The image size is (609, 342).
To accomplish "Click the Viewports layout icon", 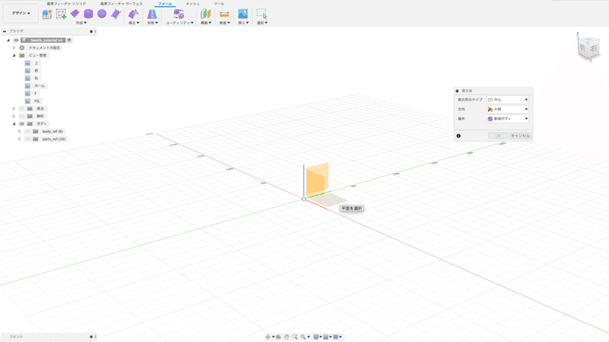I will (x=336, y=337).
